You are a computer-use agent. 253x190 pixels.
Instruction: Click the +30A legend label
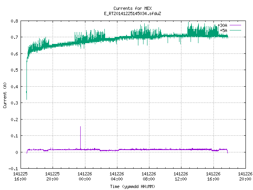click(x=222, y=25)
